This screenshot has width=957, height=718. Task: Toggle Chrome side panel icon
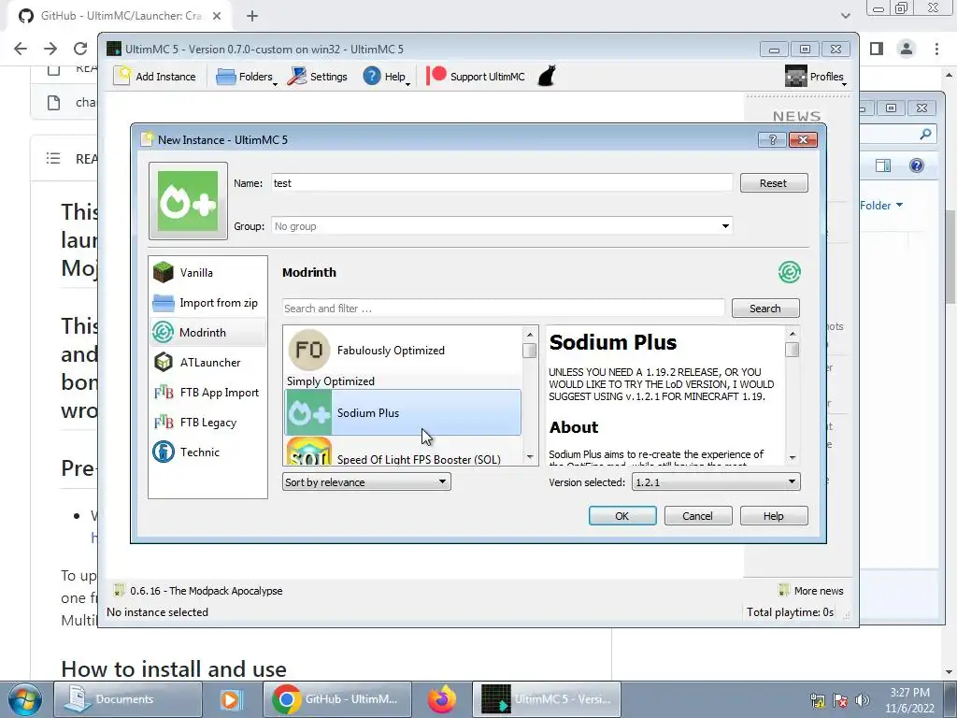(877, 49)
